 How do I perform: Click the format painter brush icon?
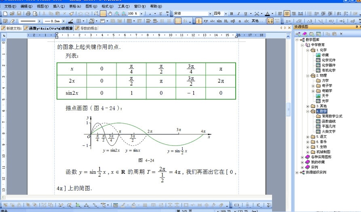pos(72,14)
